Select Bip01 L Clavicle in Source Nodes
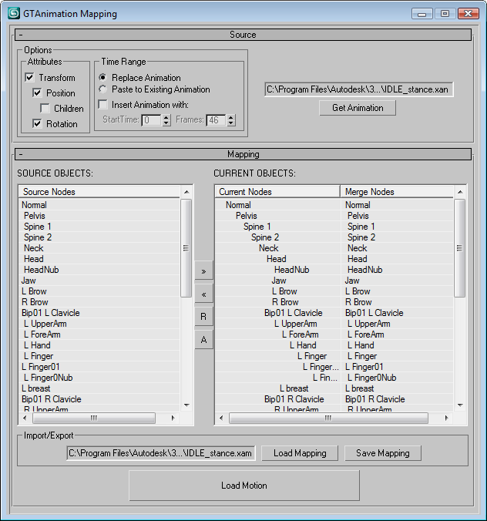The width and height of the screenshot is (487, 521). 51,313
